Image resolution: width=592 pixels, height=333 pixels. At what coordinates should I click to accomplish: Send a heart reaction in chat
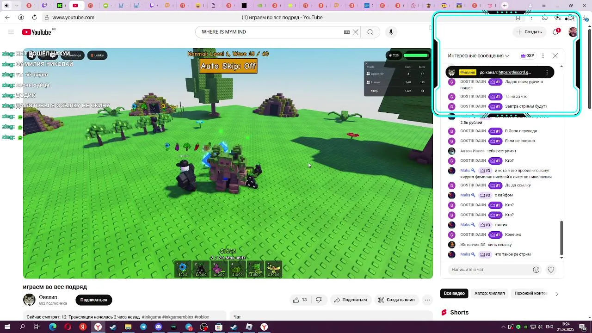tap(551, 270)
